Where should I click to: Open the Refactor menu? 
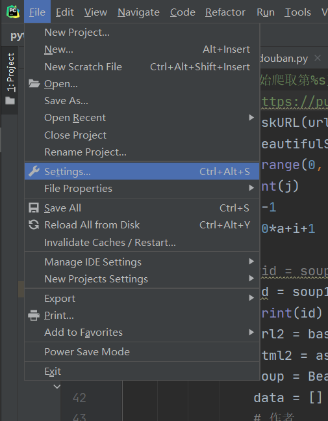point(225,12)
